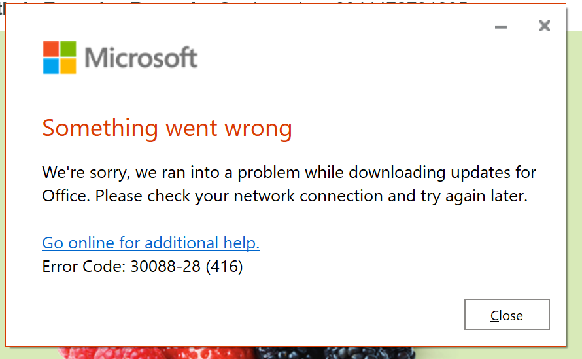Select the yellow square in the Microsoft logo
Image resolution: width=582 pixels, height=359 pixels.
click(68, 66)
